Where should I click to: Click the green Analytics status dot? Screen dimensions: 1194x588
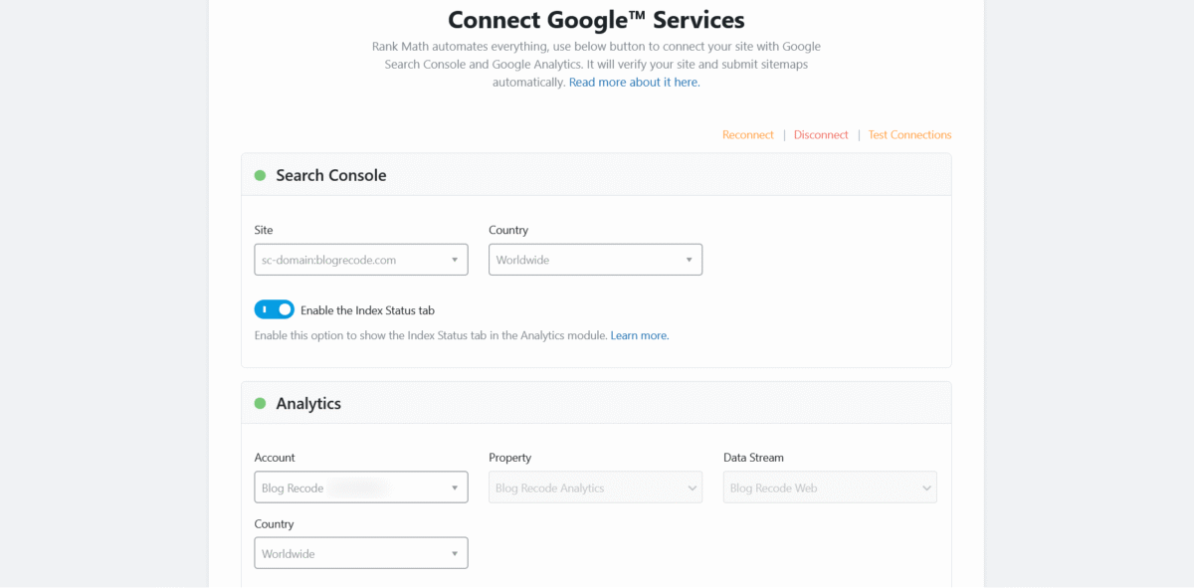261,404
